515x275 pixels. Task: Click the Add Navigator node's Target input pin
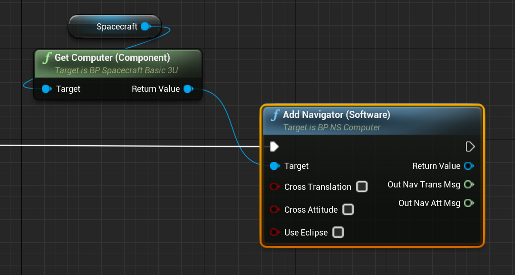[x=274, y=166]
